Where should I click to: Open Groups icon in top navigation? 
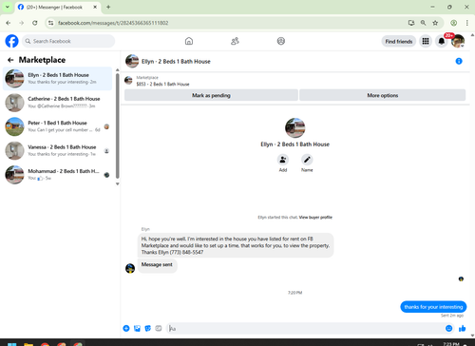pyautogui.click(x=281, y=41)
